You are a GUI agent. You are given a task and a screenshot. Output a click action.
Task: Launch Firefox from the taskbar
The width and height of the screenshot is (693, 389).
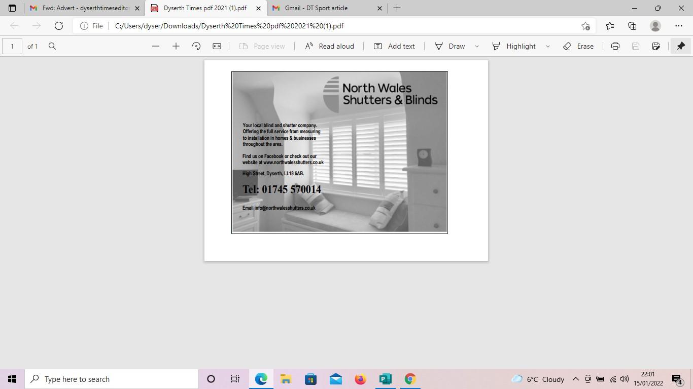pyautogui.click(x=360, y=379)
